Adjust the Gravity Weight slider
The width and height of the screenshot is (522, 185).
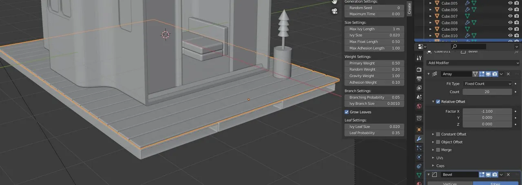[374, 76]
